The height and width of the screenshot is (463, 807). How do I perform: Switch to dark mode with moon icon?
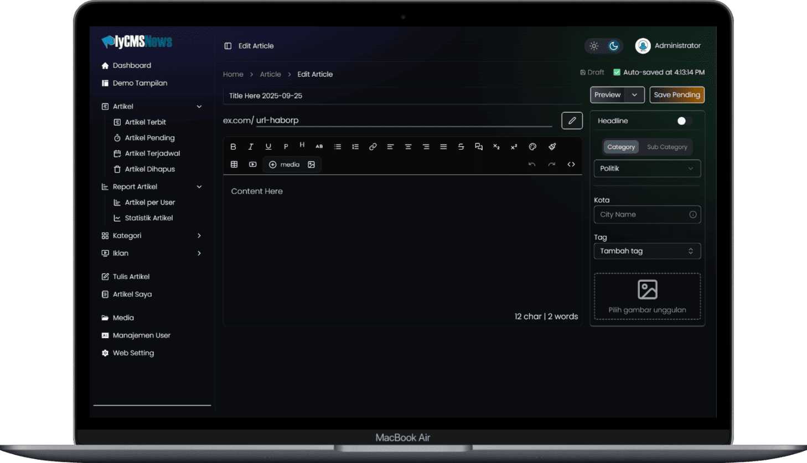[613, 46]
